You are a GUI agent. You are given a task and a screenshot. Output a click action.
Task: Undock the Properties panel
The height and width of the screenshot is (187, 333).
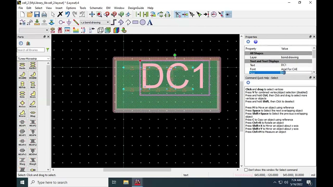(310, 37)
